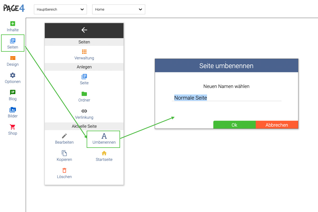Image resolution: width=318 pixels, height=212 pixels.
Task: Open the Seiten sidebar section
Action: pos(13,43)
